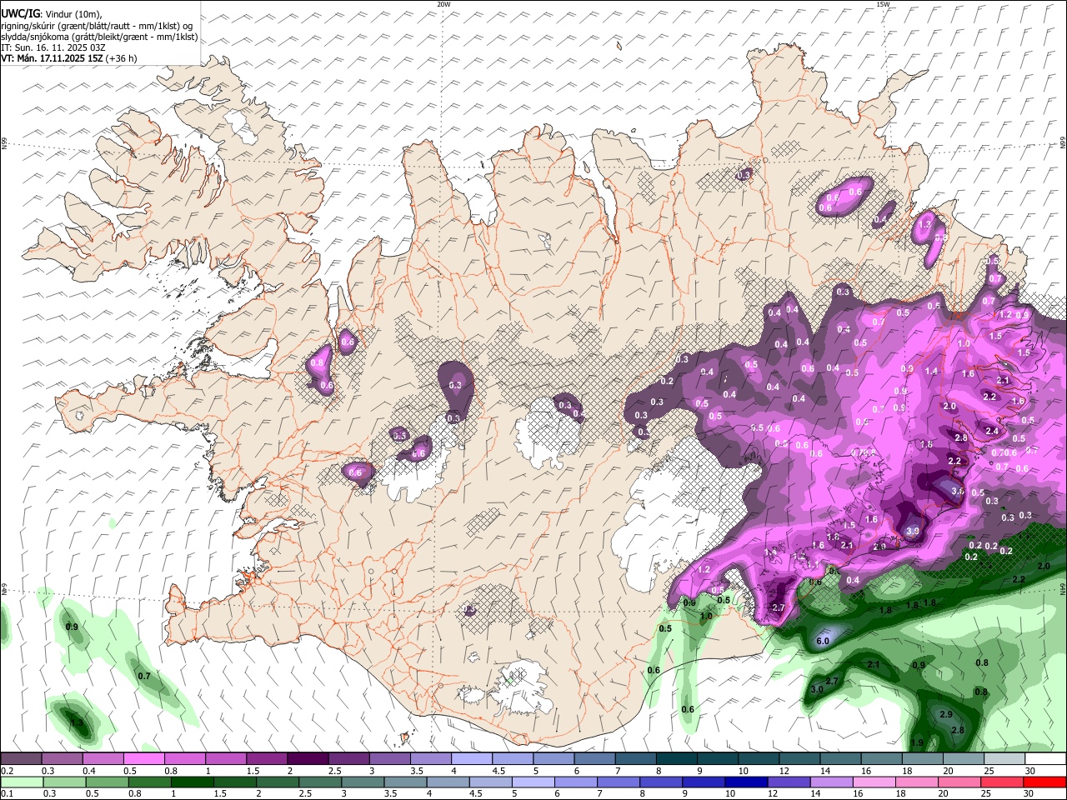Click the 'slydda/snjókoma (grátt/bleikt/grænt' header line
The height and width of the screenshot is (800, 1067).
pos(99,37)
